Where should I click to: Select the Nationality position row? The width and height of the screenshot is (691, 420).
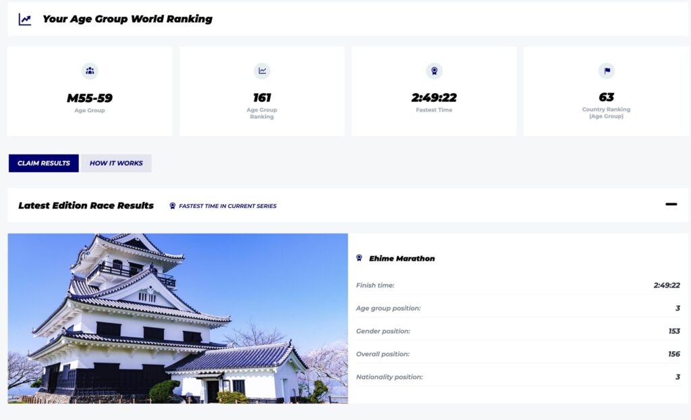[x=518, y=377]
